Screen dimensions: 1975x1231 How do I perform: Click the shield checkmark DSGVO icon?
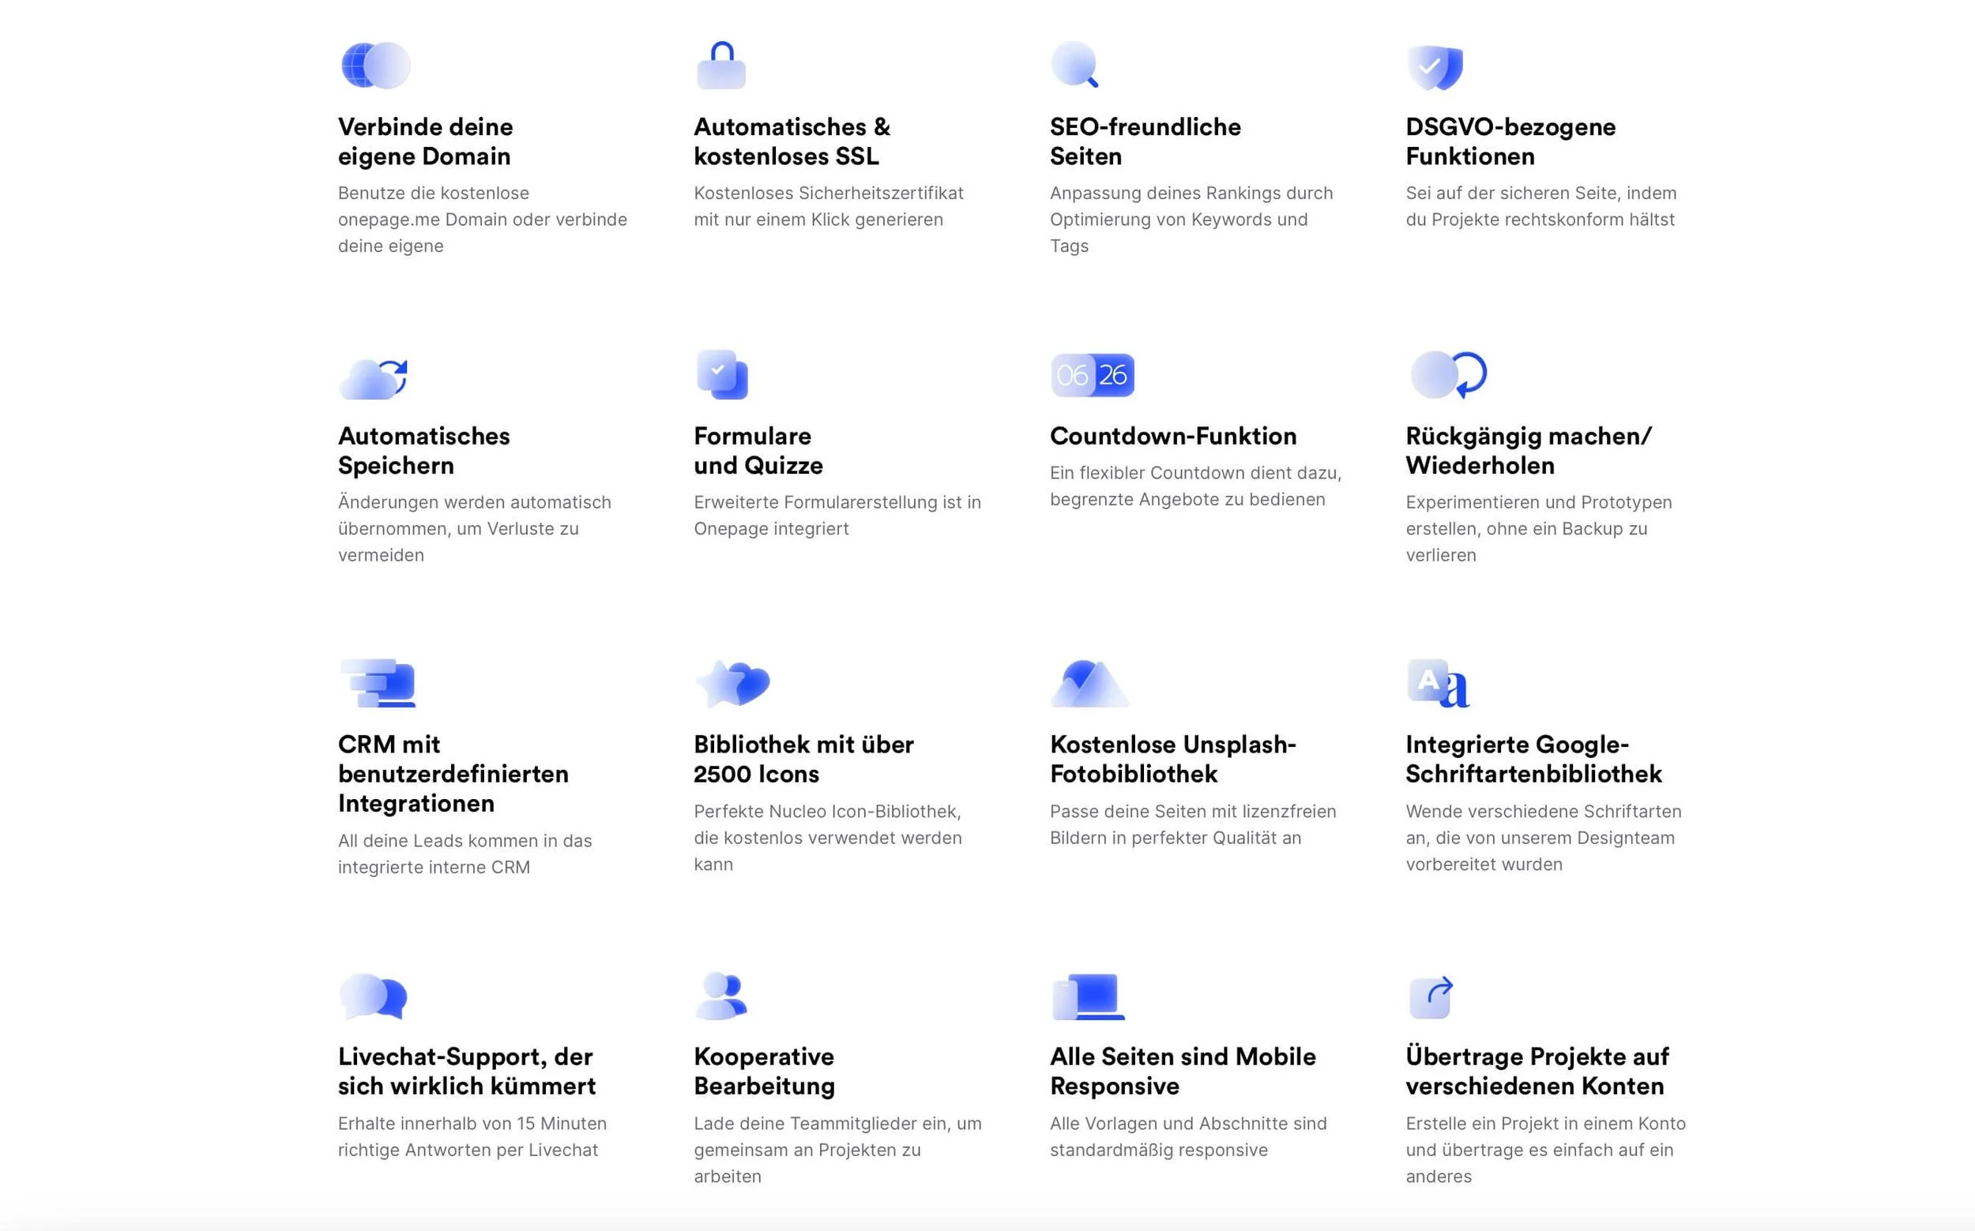click(x=1435, y=67)
